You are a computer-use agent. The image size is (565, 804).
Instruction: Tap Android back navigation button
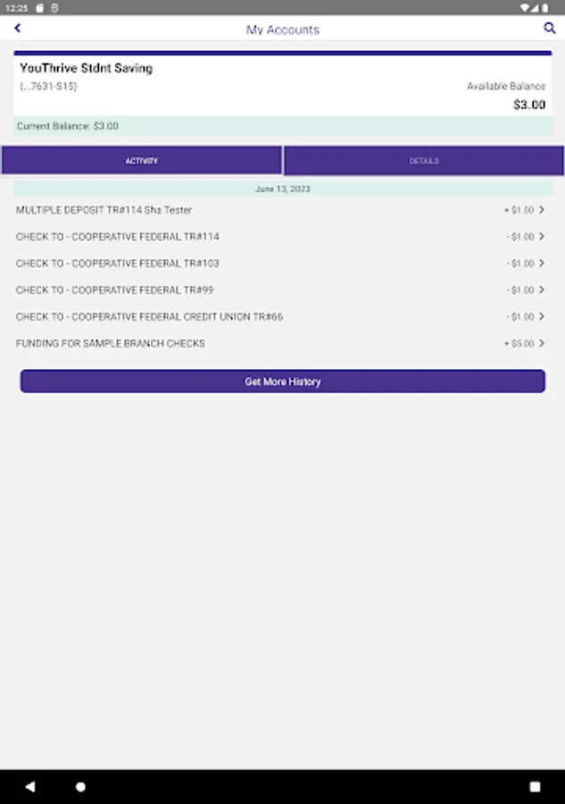click(x=30, y=786)
